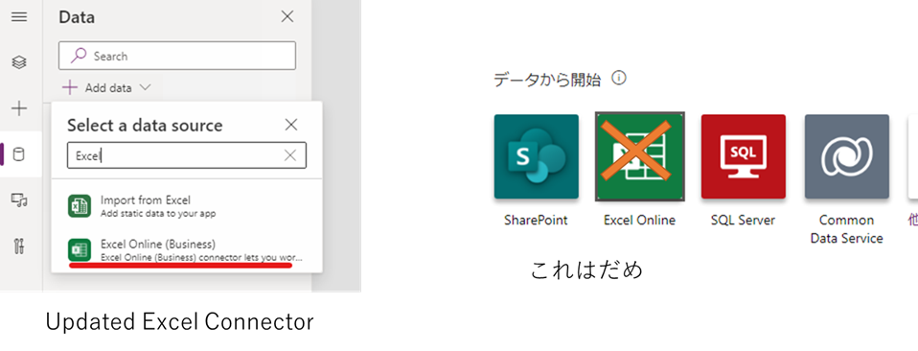Open the SQL Server data tile
The image size is (918, 351).
coord(744,156)
